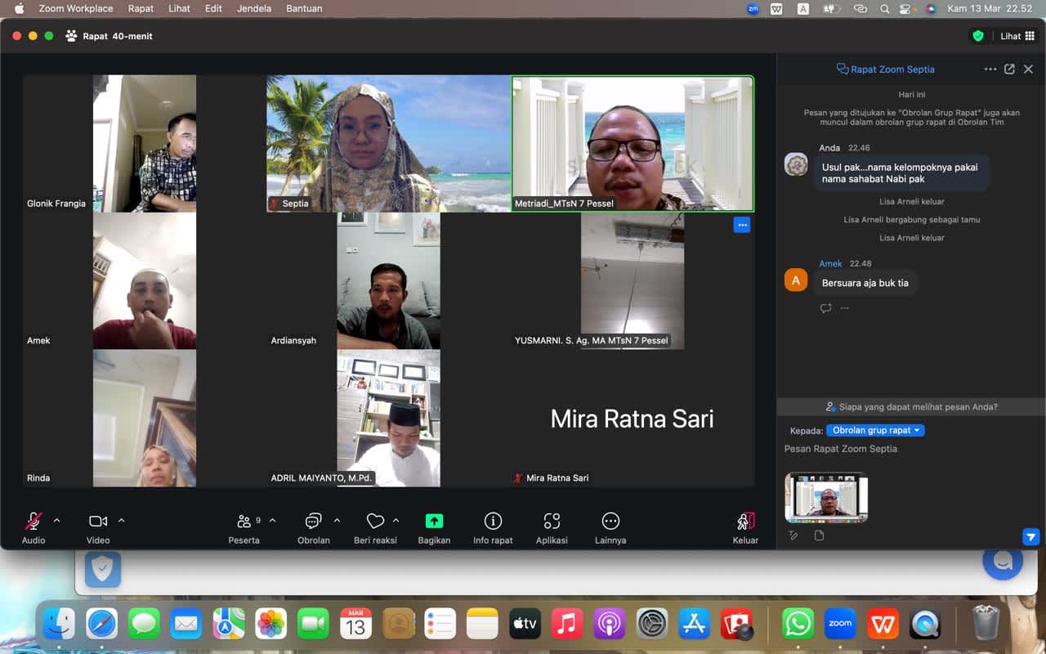
Task: Send the chat message arrow button
Action: coord(1030,536)
